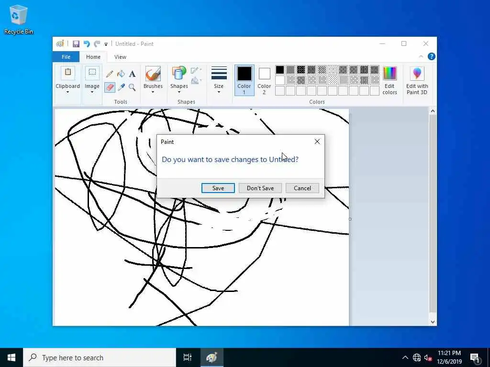Click the muted volume tray icon

click(428, 357)
